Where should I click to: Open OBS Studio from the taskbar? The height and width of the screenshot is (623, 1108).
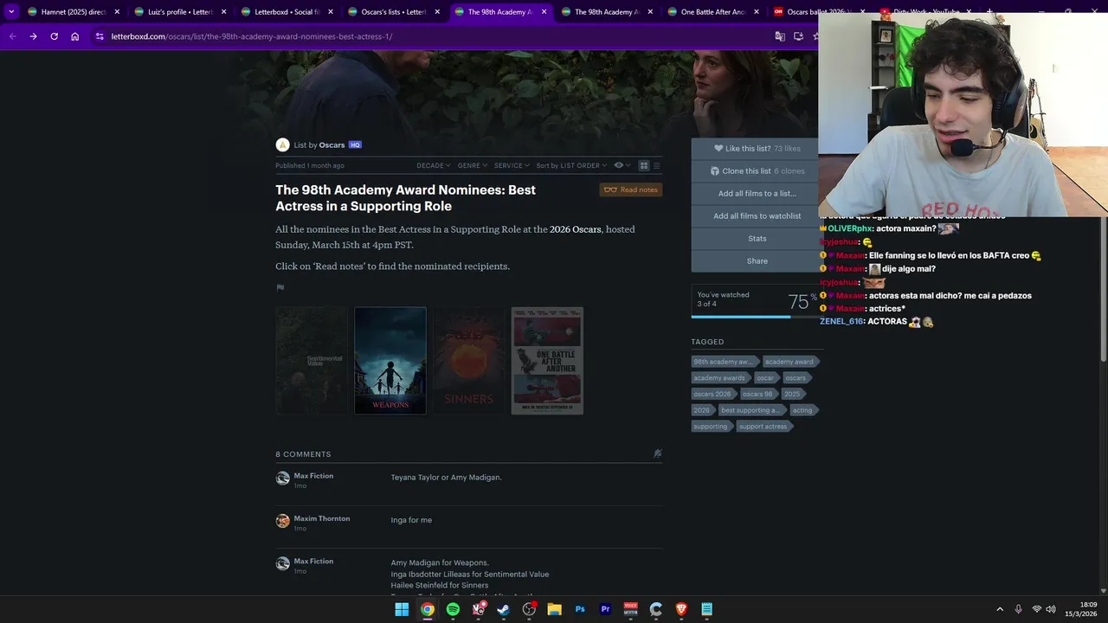pyautogui.click(x=529, y=609)
